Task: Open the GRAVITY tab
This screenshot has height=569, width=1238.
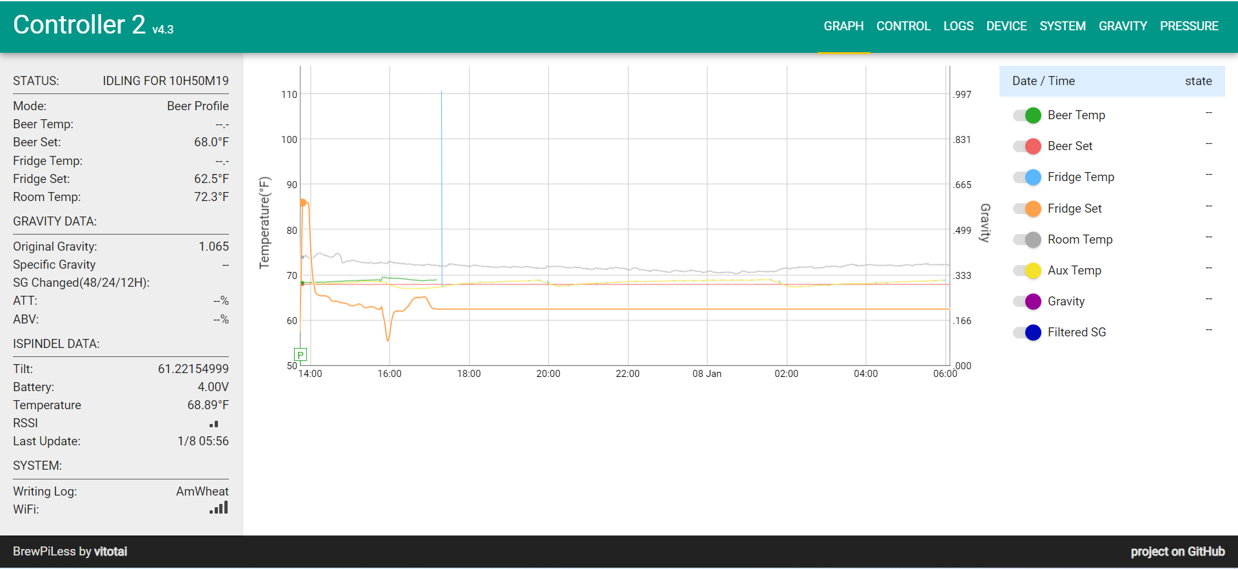Action: (1123, 26)
